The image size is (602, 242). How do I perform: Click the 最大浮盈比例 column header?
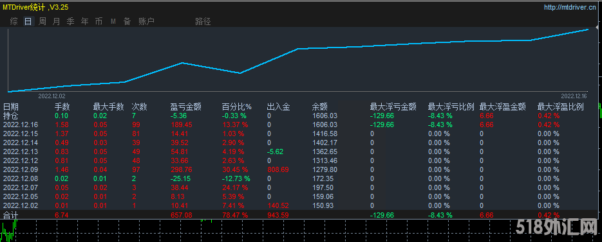point(561,107)
